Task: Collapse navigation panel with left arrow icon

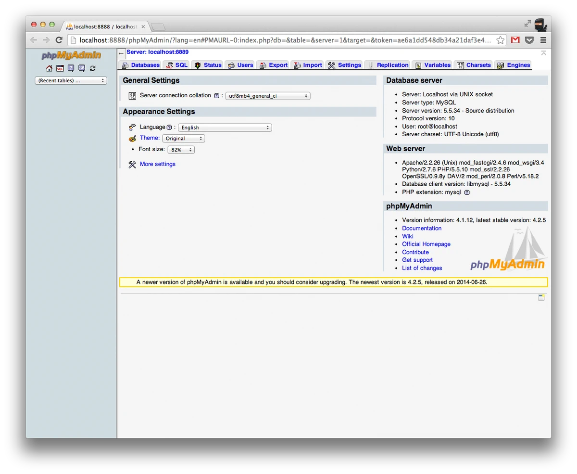Action: [x=122, y=53]
